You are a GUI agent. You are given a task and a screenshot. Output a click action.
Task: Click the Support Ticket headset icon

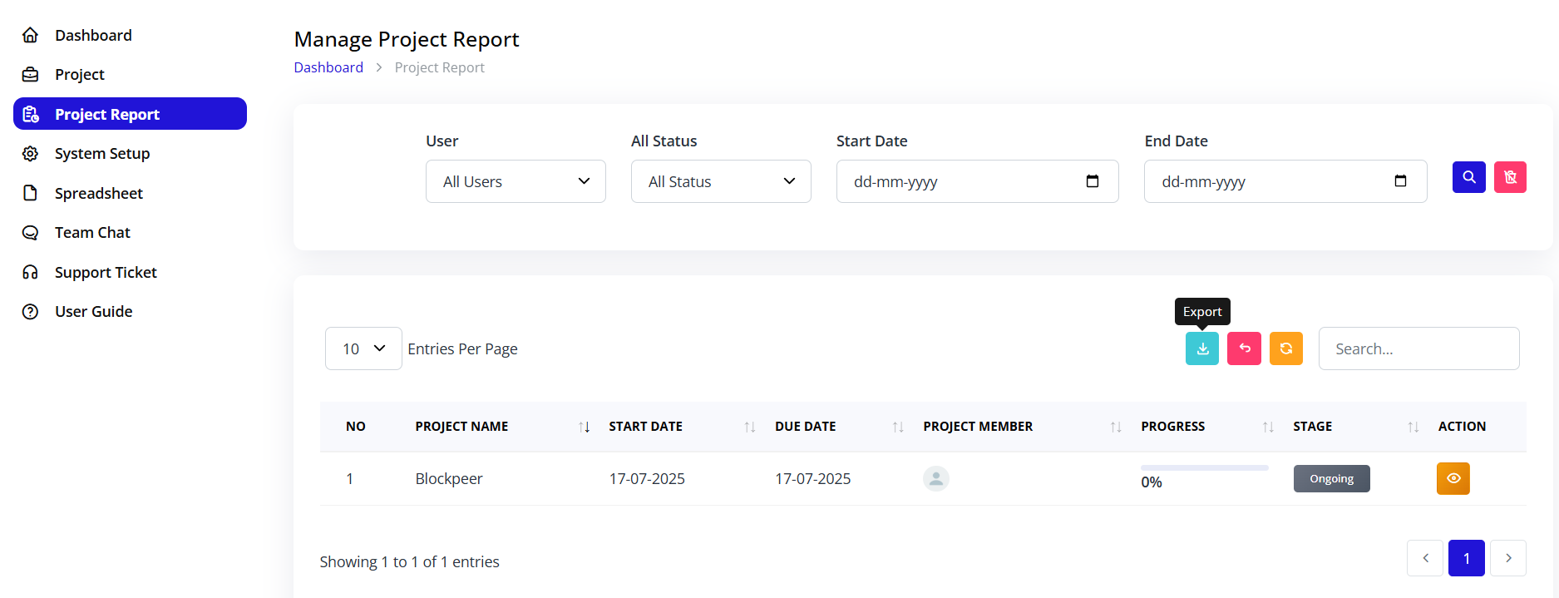click(x=31, y=272)
